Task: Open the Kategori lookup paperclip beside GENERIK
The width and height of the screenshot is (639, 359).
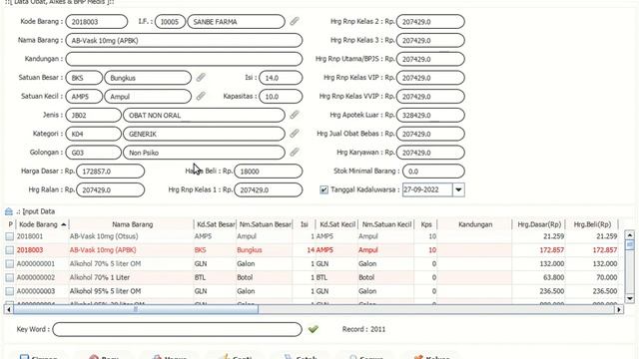Action: coord(295,134)
